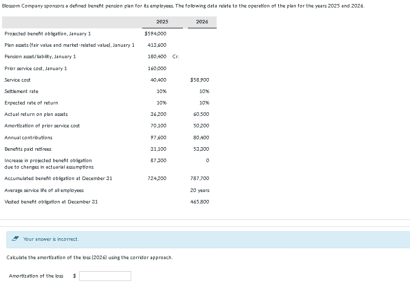Click the 'Expected rate of return' row label
The width and height of the screenshot is (410, 285).
(x=31, y=103)
